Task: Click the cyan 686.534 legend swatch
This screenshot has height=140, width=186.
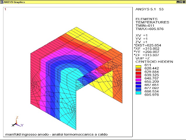Action: coord(138,93)
